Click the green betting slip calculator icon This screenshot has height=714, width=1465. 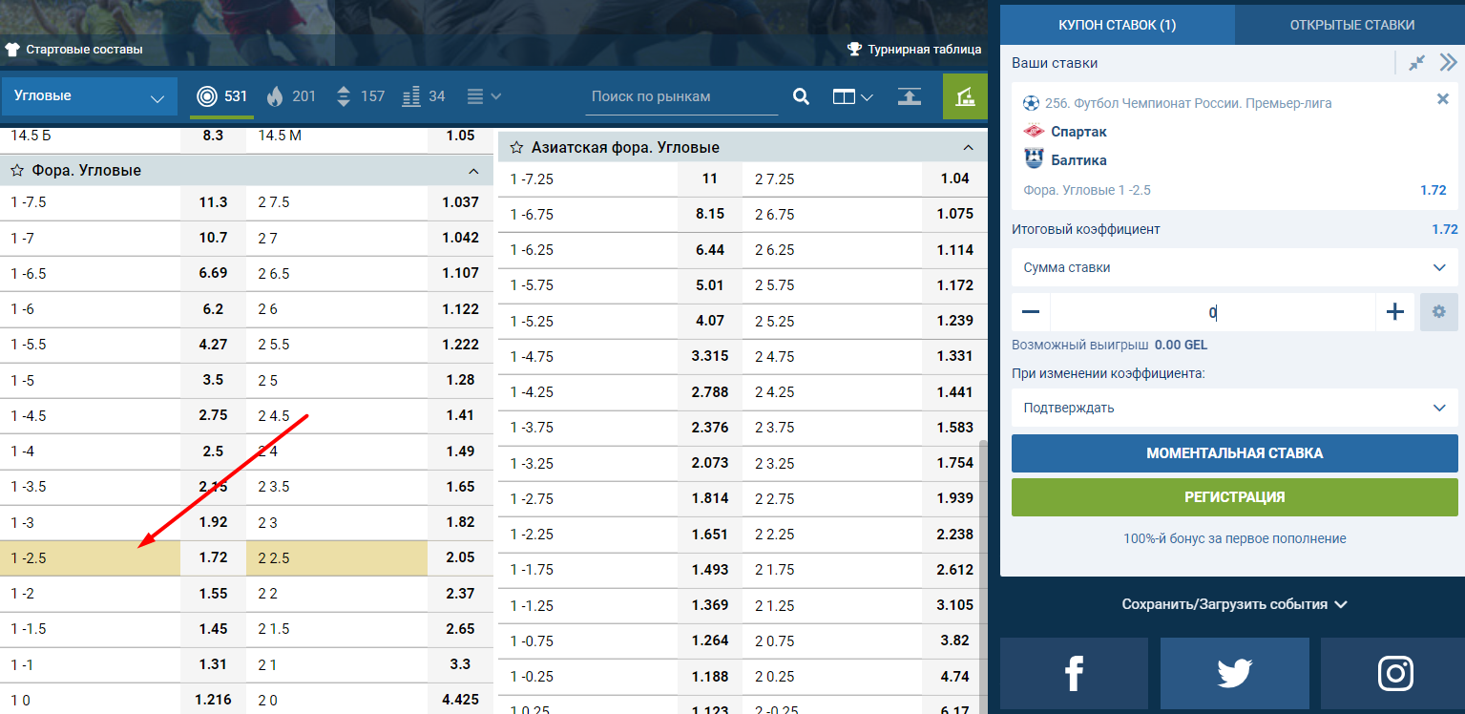tap(965, 96)
